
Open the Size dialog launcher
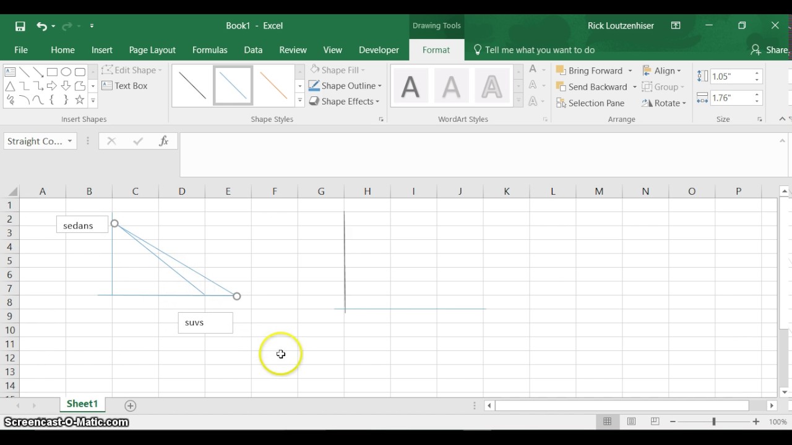click(759, 119)
